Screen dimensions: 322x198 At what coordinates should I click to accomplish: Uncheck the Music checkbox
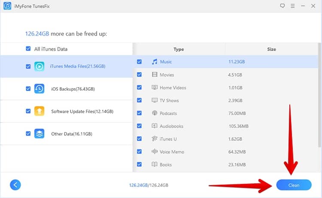pos(140,61)
